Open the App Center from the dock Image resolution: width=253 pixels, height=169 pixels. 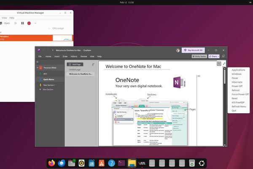[x=102, y=163]
